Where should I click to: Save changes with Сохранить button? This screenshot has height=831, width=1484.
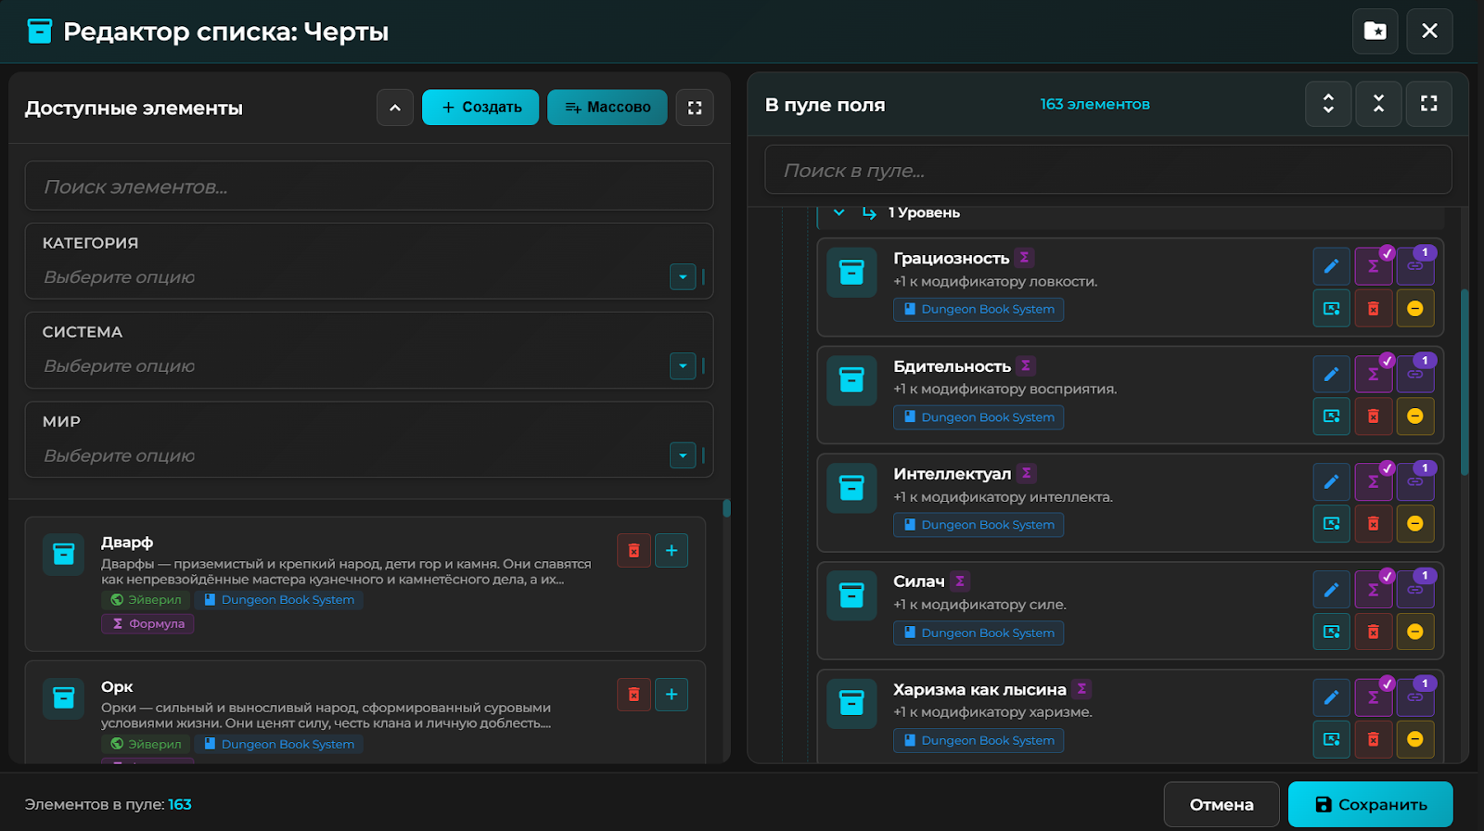[x=1370, y=804]
